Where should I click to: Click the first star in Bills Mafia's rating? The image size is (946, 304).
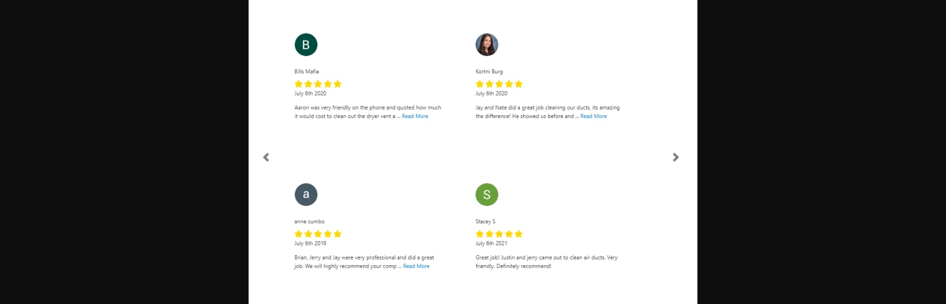pyautogui.click(x=298, y=83)
